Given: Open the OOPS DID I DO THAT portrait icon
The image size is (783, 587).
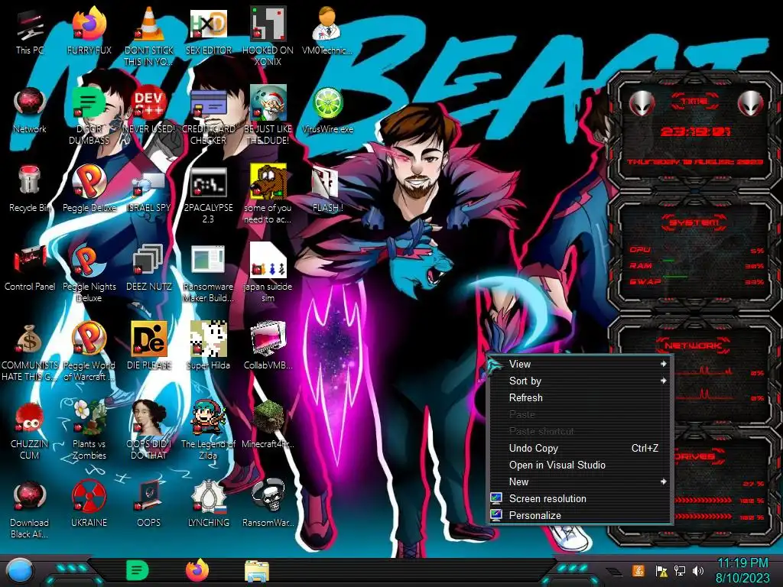Looking at the screenshot, I should [149, 430].
